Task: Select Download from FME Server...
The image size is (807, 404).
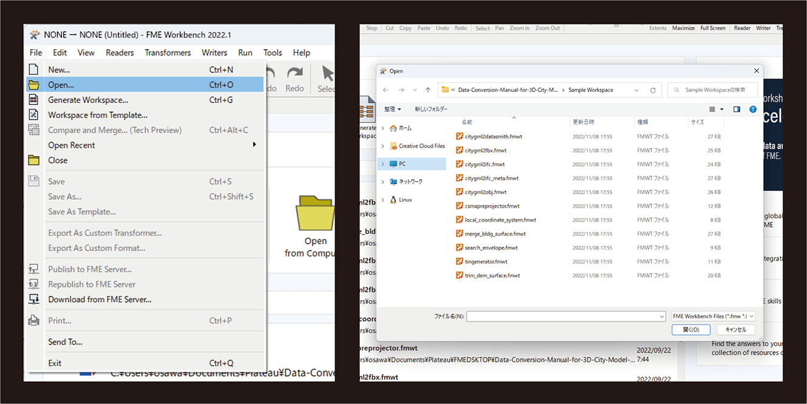Action: (x=146, y=300)
